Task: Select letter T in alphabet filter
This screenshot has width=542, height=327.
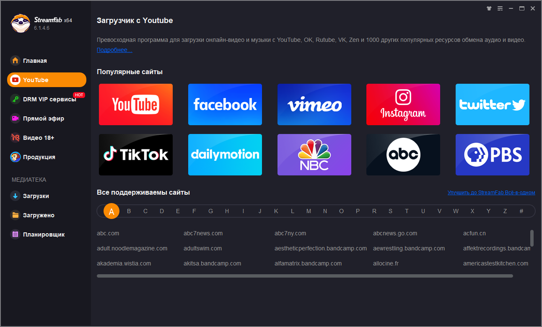Action: click(x=407, y=211)
